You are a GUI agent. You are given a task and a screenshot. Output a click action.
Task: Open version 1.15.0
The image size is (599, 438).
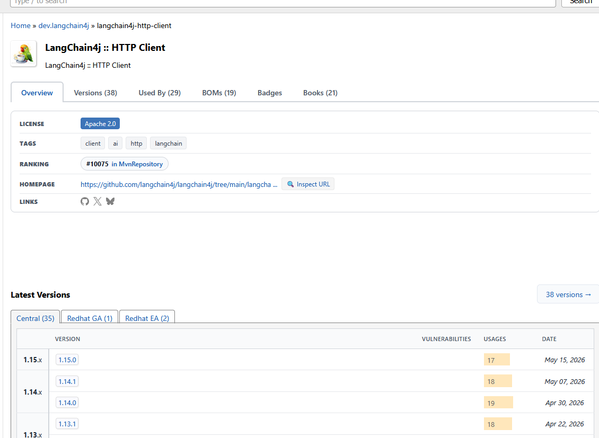tap(67, 360)
